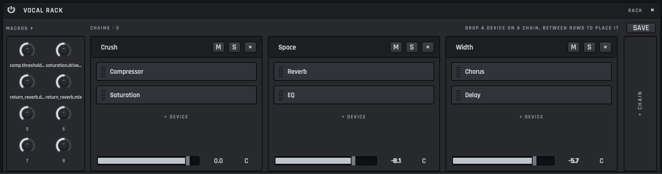Toggle the Vocal Rack power button
This screenshot has width=662, height=174.
11,10
